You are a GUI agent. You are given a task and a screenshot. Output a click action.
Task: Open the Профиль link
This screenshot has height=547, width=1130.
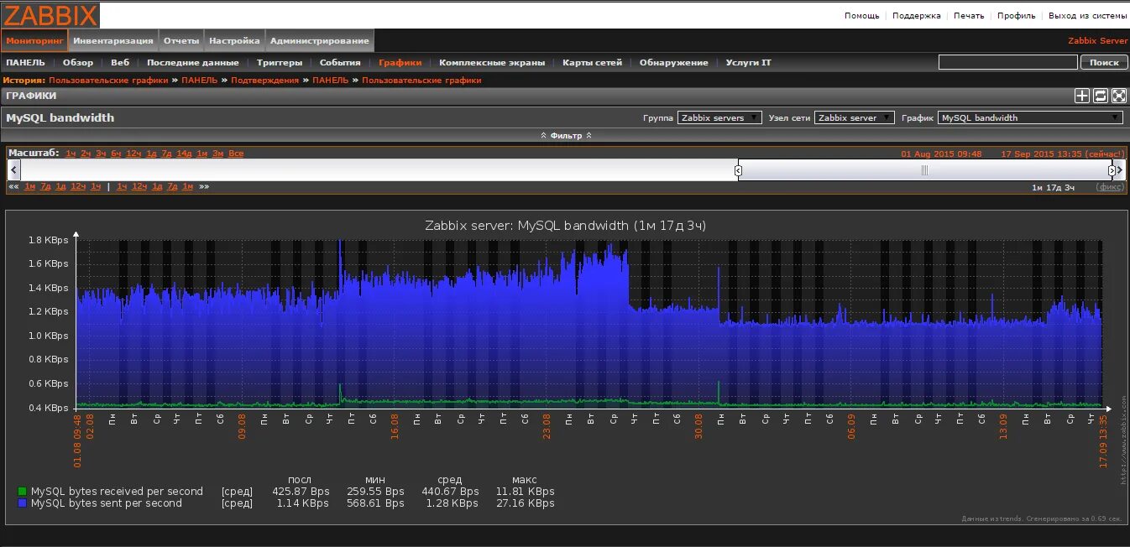tap(1016, 16)
